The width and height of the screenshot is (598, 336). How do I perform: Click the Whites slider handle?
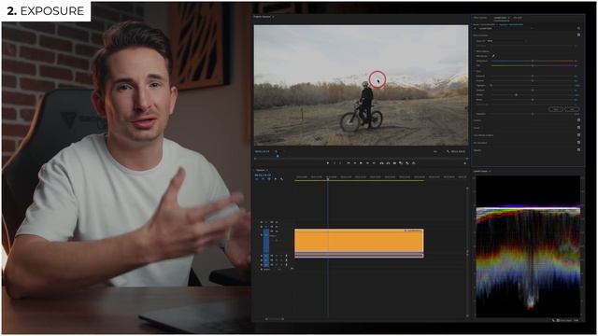coord(517,95)
